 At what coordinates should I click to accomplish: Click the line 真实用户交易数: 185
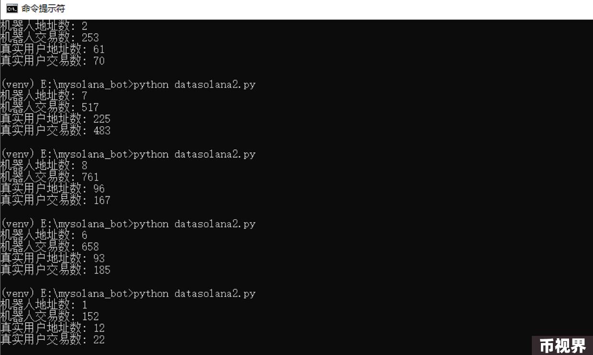click(55, 270)
